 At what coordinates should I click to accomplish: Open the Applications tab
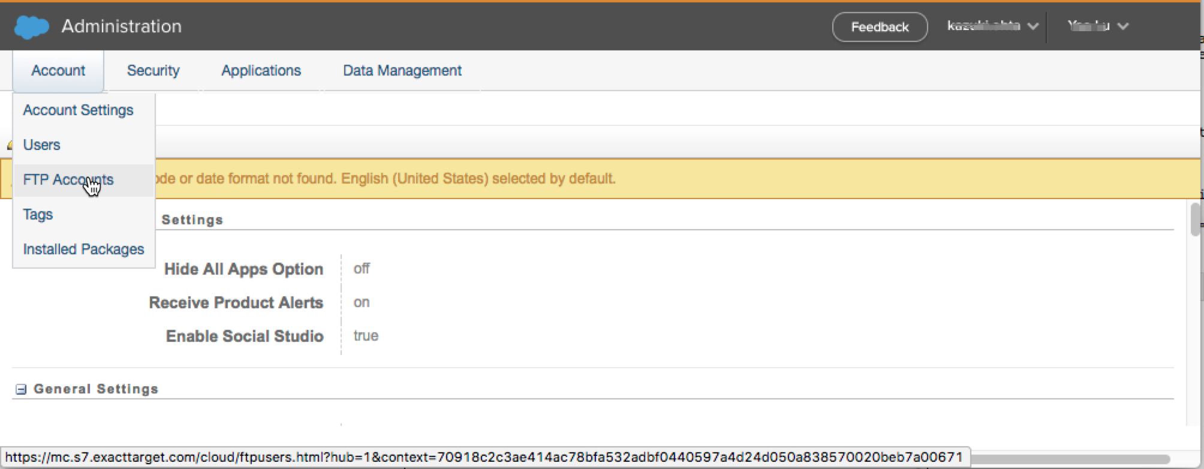(261, 71)
